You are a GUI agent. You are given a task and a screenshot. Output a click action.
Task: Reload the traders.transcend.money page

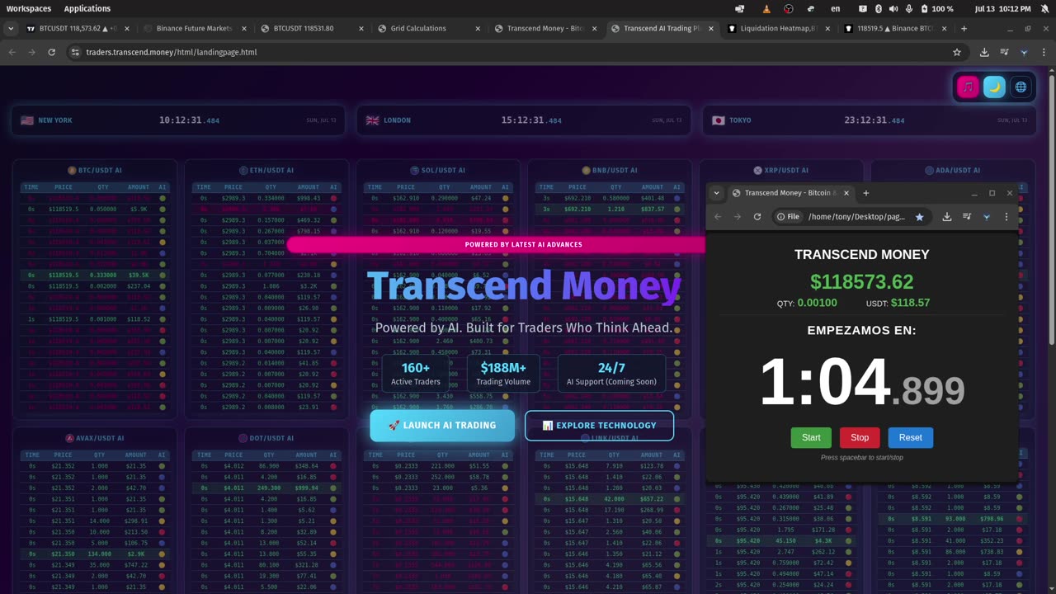(x=51, y=52)
